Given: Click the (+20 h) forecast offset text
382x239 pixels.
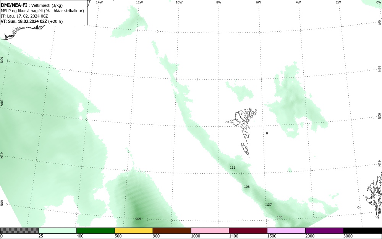Looking at the screenshot, I should (x=55, y=21).
